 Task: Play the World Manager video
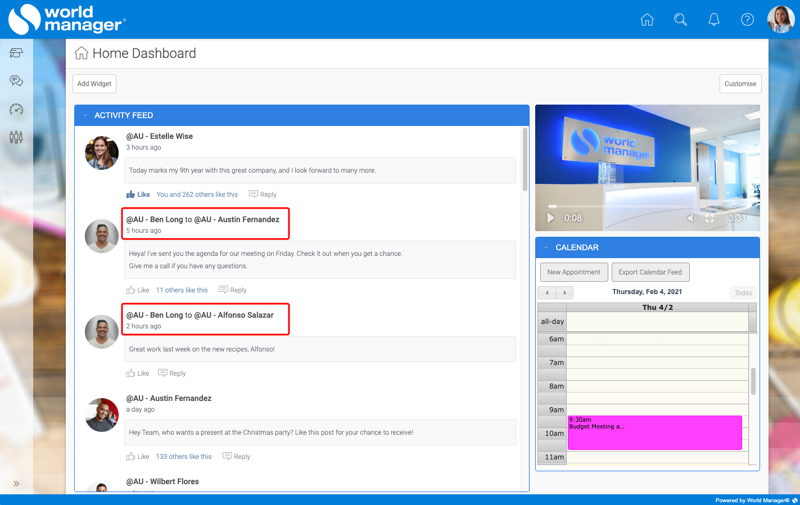click(x=551, y=218)
